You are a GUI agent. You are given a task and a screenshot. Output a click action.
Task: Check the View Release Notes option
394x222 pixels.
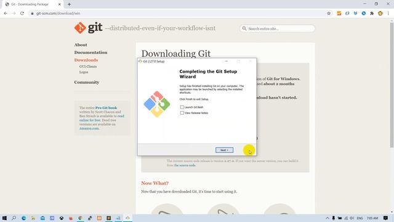182,113
